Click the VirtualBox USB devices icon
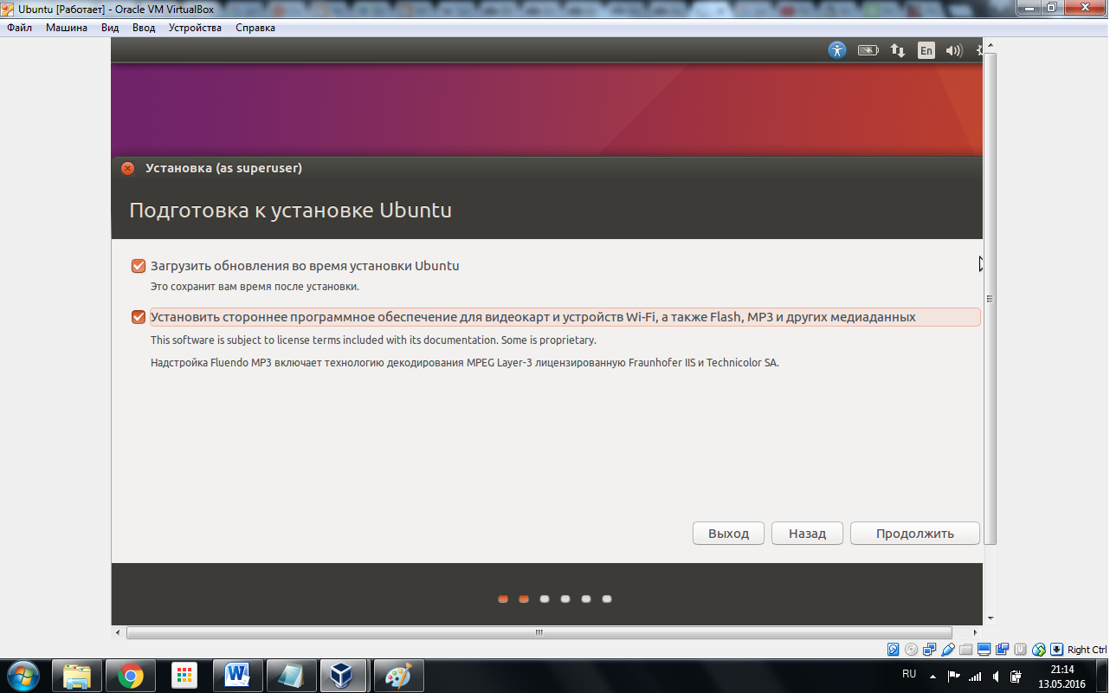The image size is (1110, 693). [x=948, y=650]
